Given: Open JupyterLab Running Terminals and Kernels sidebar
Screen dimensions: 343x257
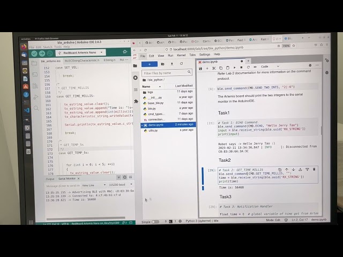Looking at the screenshot, I should pos(136,78).
